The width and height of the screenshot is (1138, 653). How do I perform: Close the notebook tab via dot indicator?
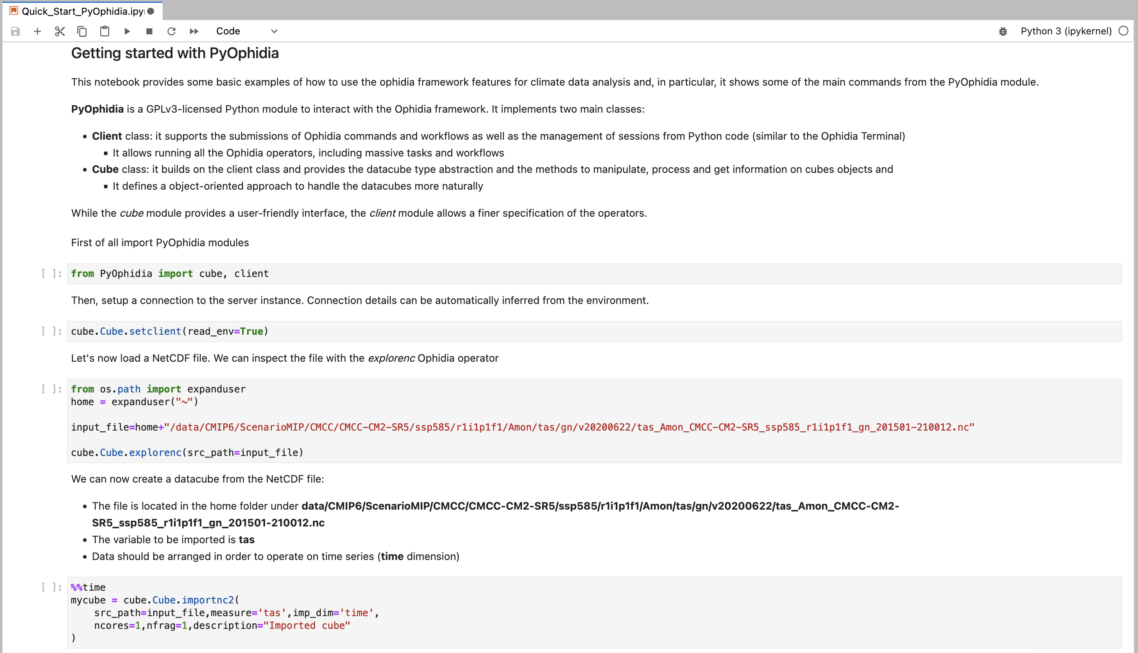[151, 11]
